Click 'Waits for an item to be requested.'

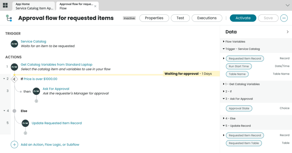(48, 46)
